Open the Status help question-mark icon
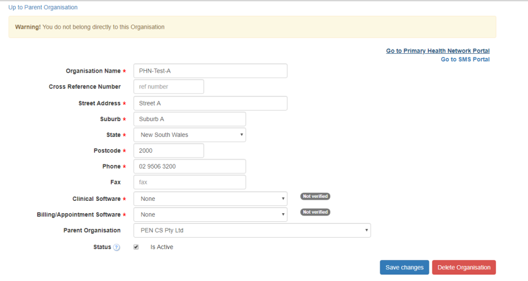Viewport: 528px width, 281px height. (117, 248)
